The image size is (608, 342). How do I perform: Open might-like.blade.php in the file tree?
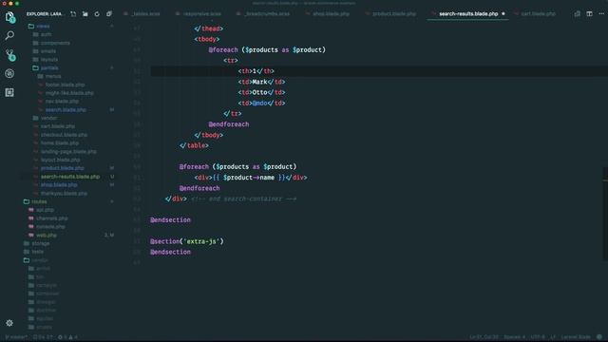click(x=69, y=93)
